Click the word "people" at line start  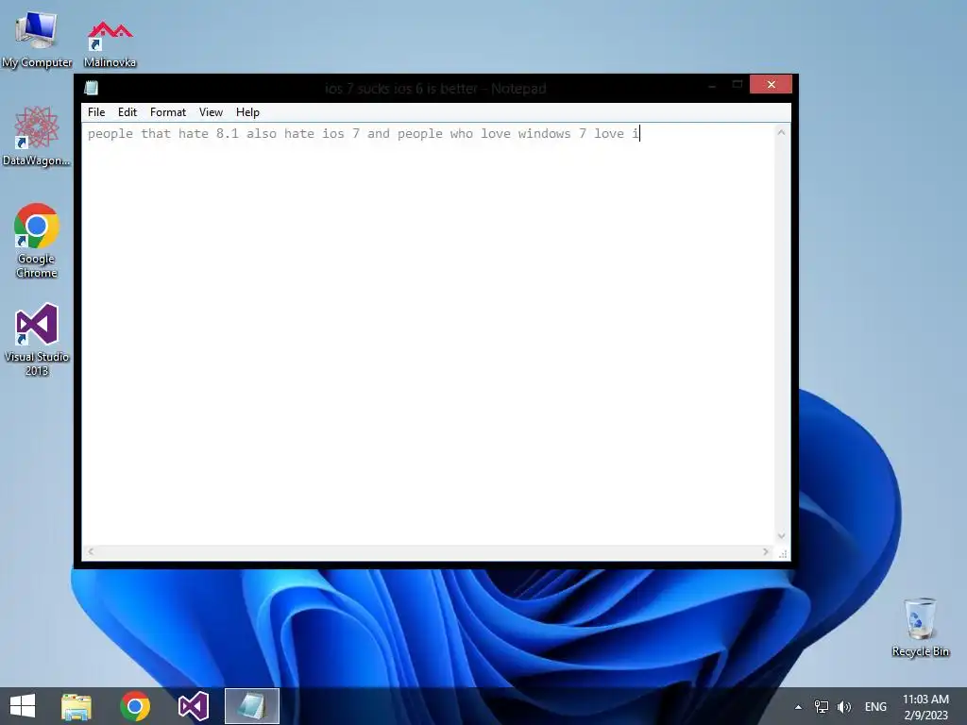(x=110, y=134)
